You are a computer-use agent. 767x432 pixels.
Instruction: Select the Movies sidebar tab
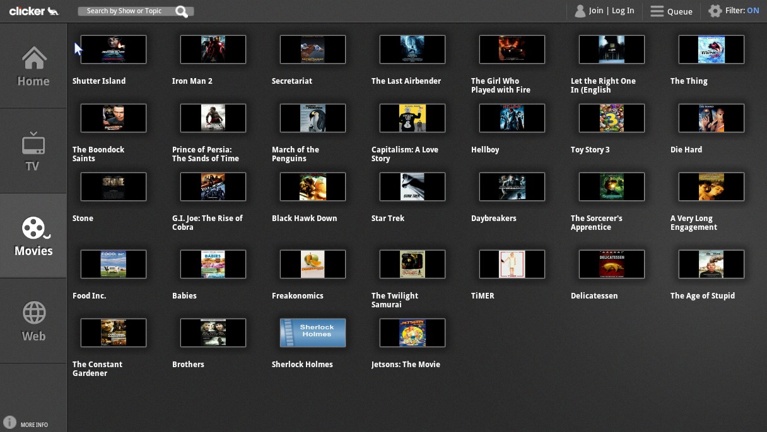33,236
